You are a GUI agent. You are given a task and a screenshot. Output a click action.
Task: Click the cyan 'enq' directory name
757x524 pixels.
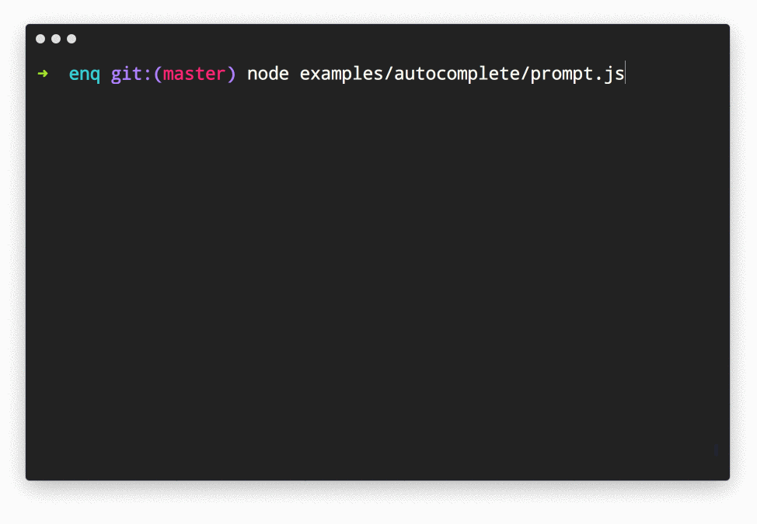point(84,74)
